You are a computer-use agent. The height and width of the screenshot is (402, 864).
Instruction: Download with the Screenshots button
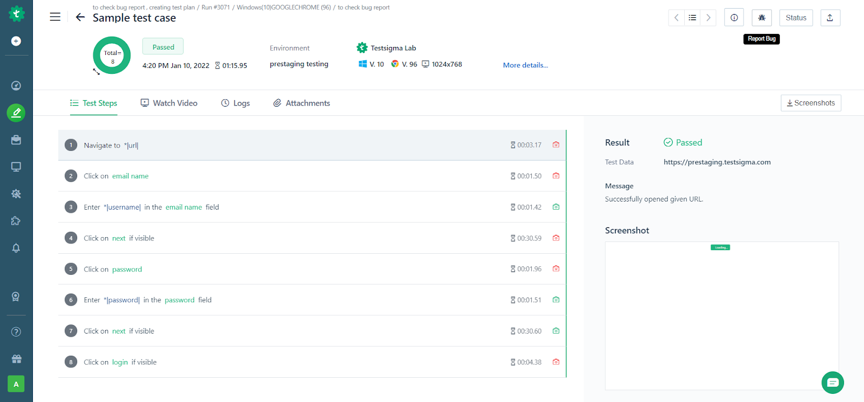[x=811, y=103]
